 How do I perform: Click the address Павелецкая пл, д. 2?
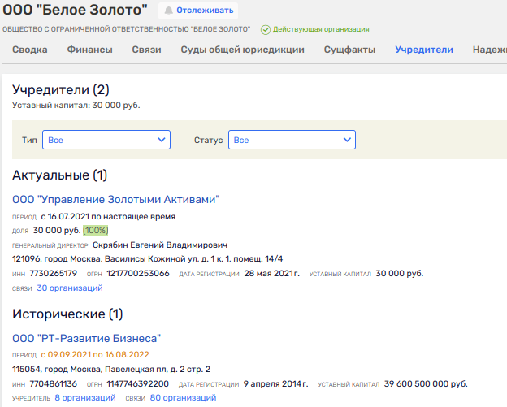111,369
